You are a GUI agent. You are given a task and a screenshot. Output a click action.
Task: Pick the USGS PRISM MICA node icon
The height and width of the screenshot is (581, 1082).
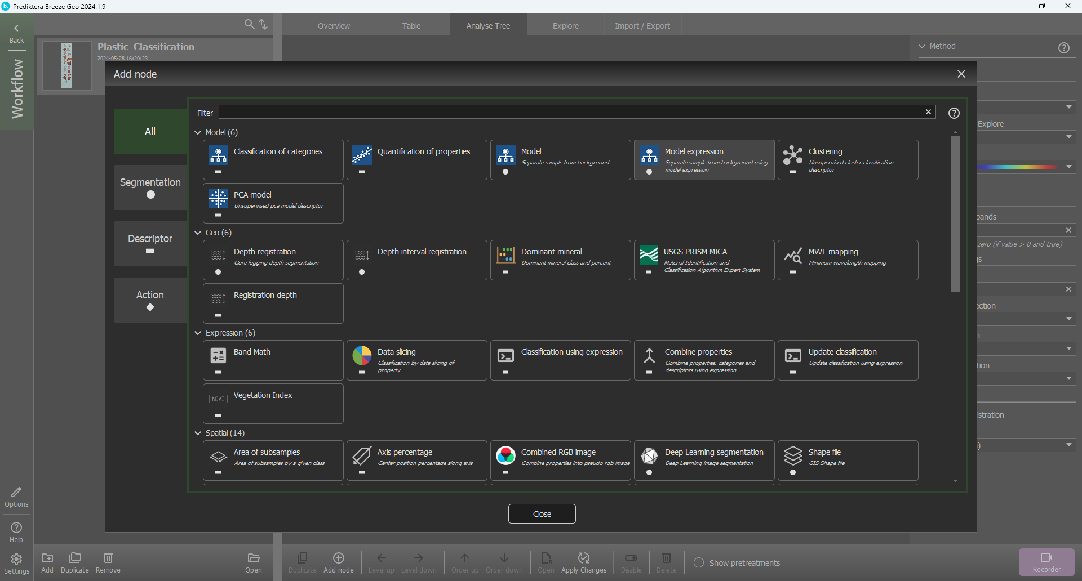(649, 255)
